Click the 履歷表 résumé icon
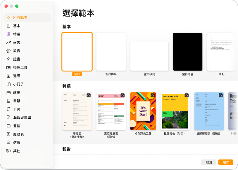 click(x=8, y=134)
